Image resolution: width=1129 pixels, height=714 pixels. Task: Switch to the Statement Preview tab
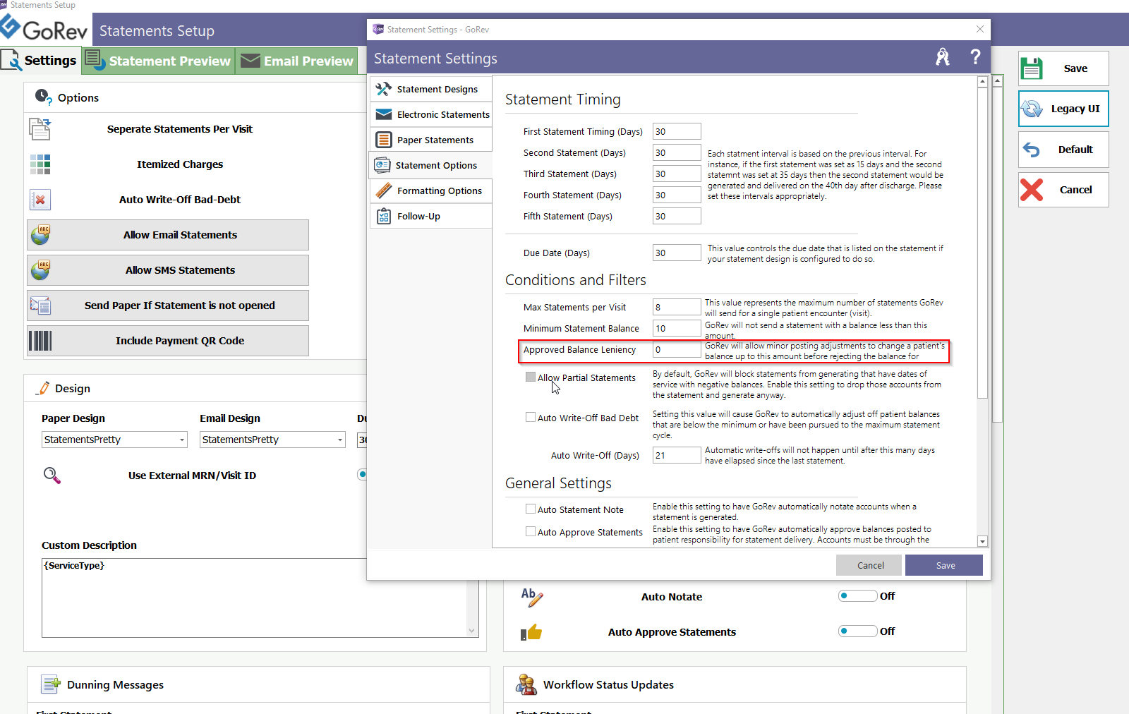(x=158, y=61)
